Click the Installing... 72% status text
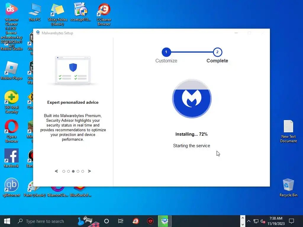Screen dimensions: 303x227 [x=191, y=134]
